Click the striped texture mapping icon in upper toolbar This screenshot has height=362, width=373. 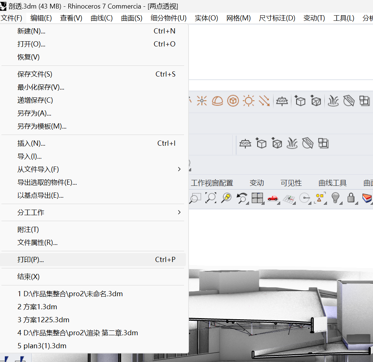tap(349, 101)
